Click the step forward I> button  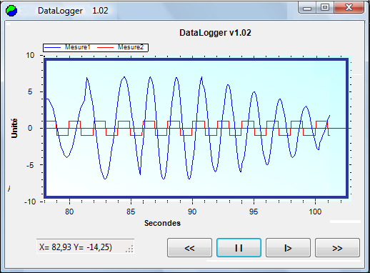tap(288, 248)
